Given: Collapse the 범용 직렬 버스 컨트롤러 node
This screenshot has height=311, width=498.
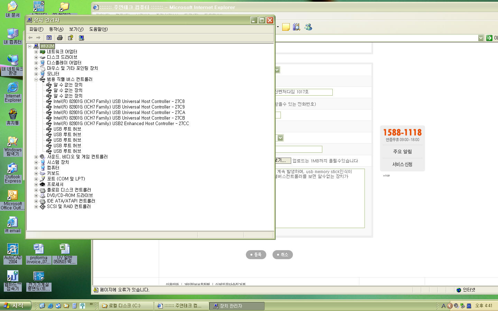Looking at the screenshot, I should coord(36,79).
